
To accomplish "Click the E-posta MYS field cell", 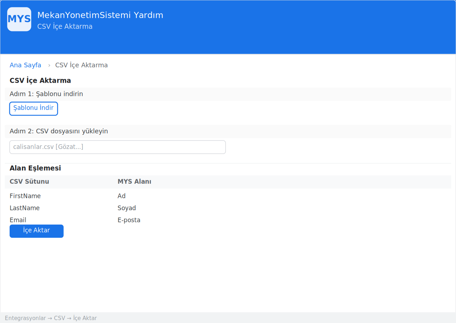I will click(x=129, y=220).
